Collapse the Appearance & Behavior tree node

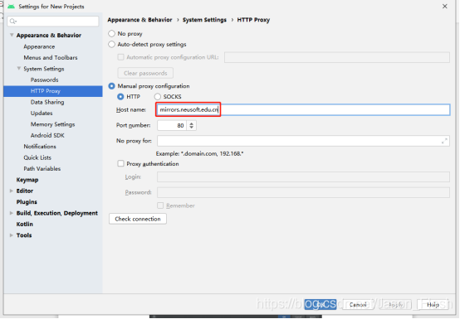[x=12, y=35]
